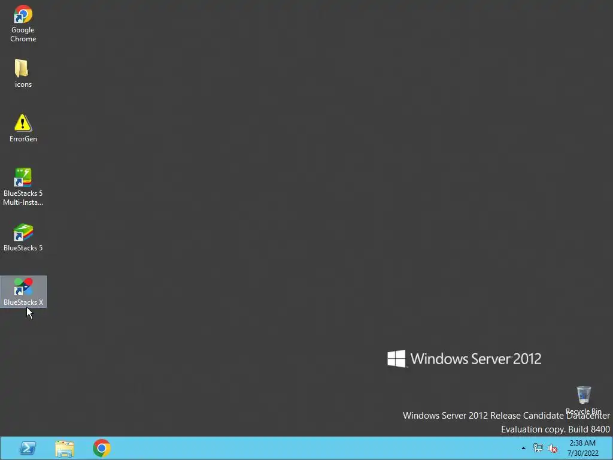The height and width of the screenshot is (460, 613).
Task: Select the icons folder on desktop
Action: tap(23, 73)
